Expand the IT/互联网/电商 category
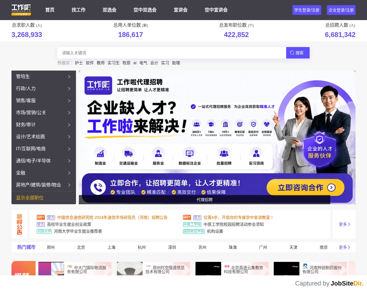 click(x=44, y=149)
